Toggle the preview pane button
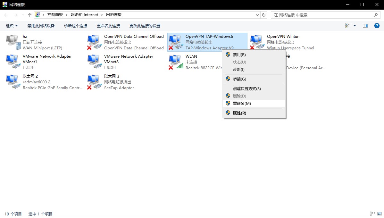The height and width of the screenshot is (218, 384). pos(365,26)
